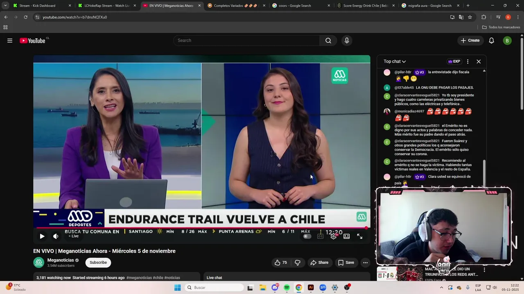Open the Meganoticias channel avatar

click(x=39, y=263)
